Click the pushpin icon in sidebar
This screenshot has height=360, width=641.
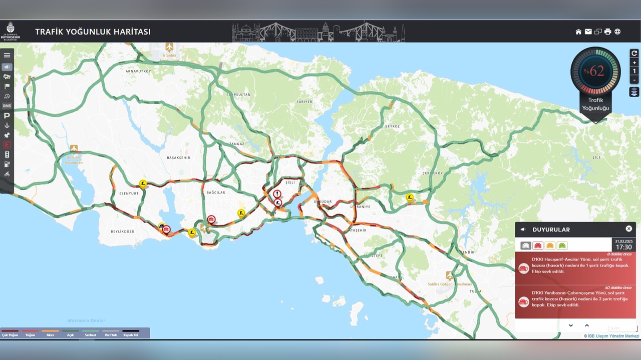pos(7,135)
